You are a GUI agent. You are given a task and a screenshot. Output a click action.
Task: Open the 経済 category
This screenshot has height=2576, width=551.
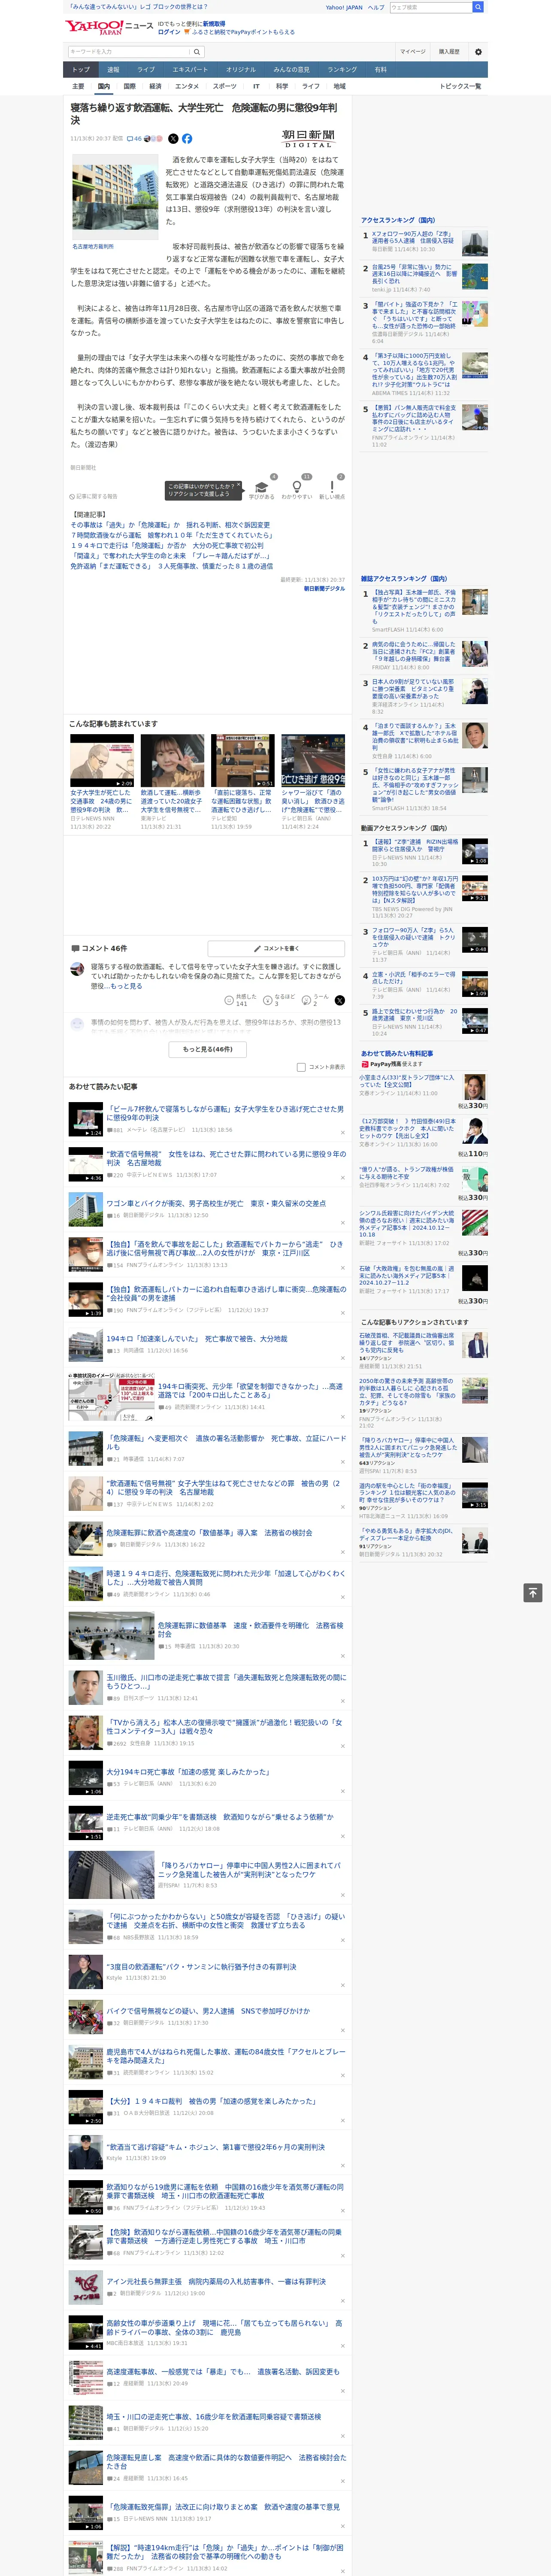coord(155,87)
